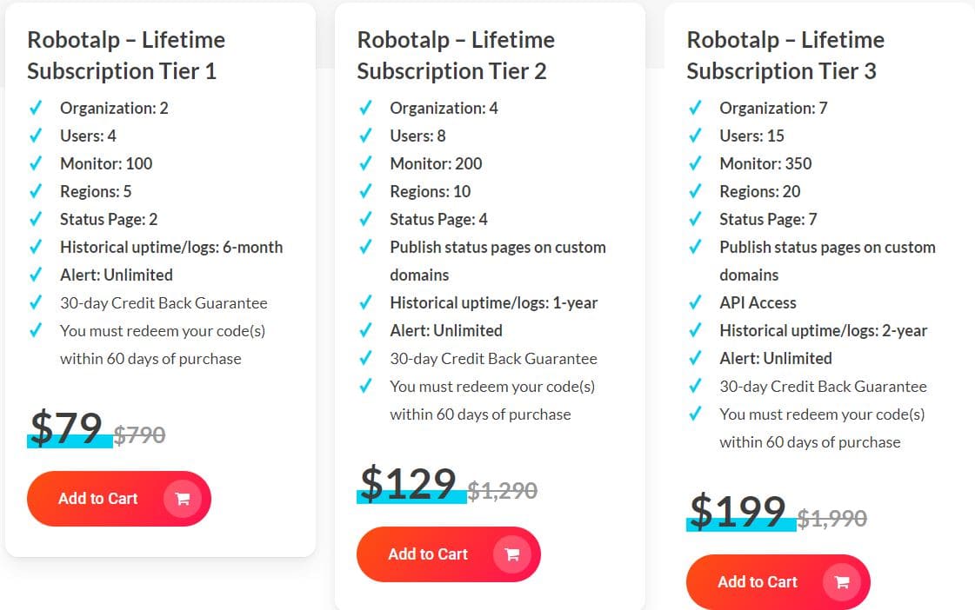Click the highlighted $199 price

pos(738,511)
